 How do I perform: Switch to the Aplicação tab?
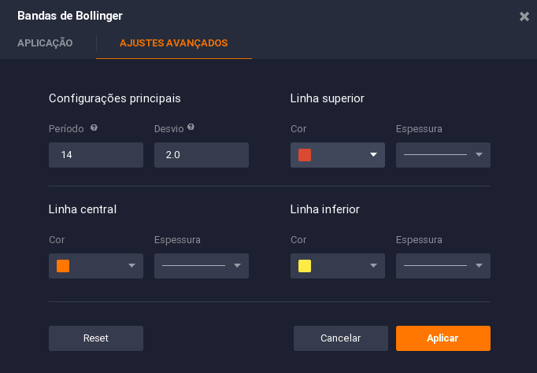(x=45, y=43)
